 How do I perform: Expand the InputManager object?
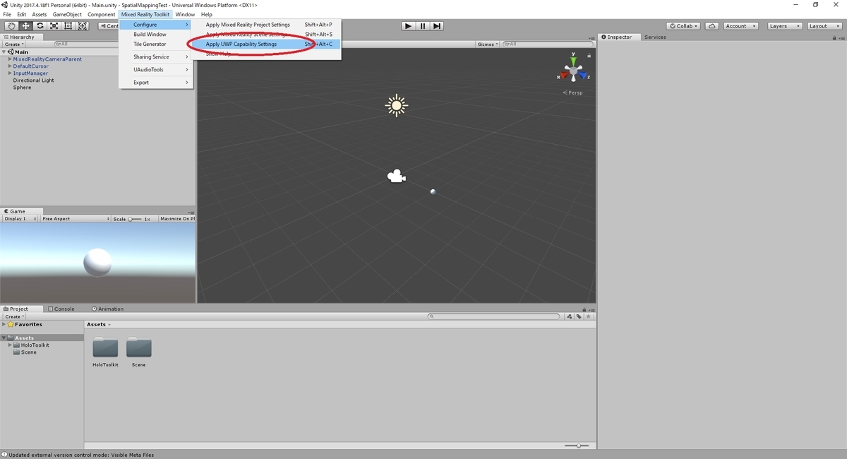click(10, 73)
